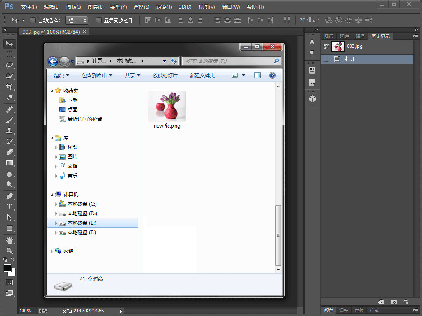
Task: Create new snapshot with camera icon
Action: (x=394, y=302)
